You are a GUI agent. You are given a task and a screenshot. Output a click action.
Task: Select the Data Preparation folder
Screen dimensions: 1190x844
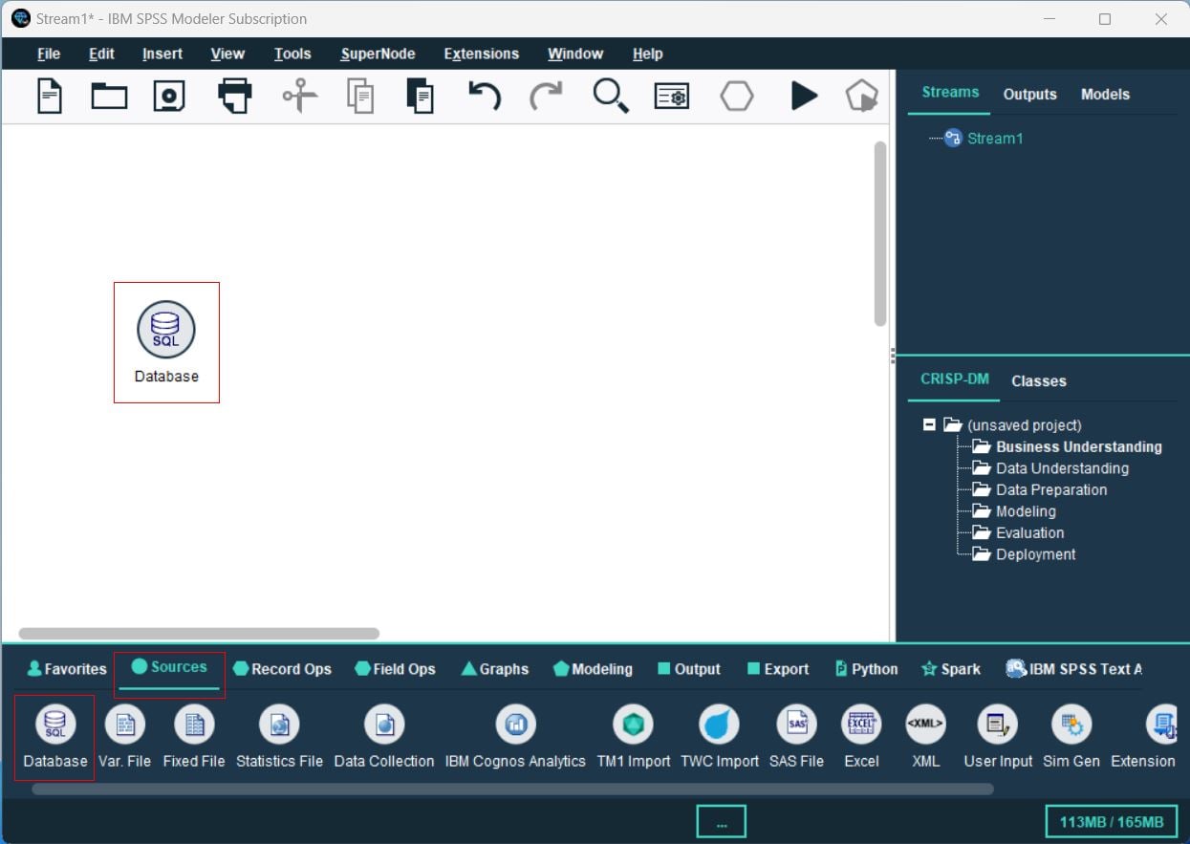coord(1050,489)
